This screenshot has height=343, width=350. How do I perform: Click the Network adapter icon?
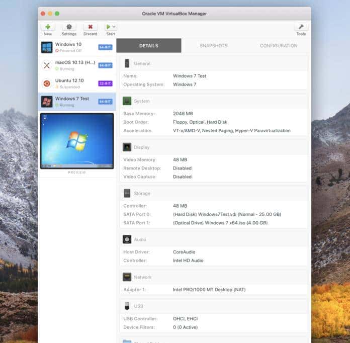tap(127, 277)
